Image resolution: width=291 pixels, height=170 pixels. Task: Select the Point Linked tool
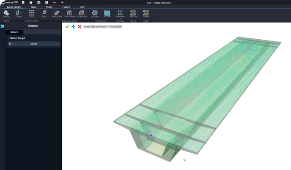(x=70, y=14)
